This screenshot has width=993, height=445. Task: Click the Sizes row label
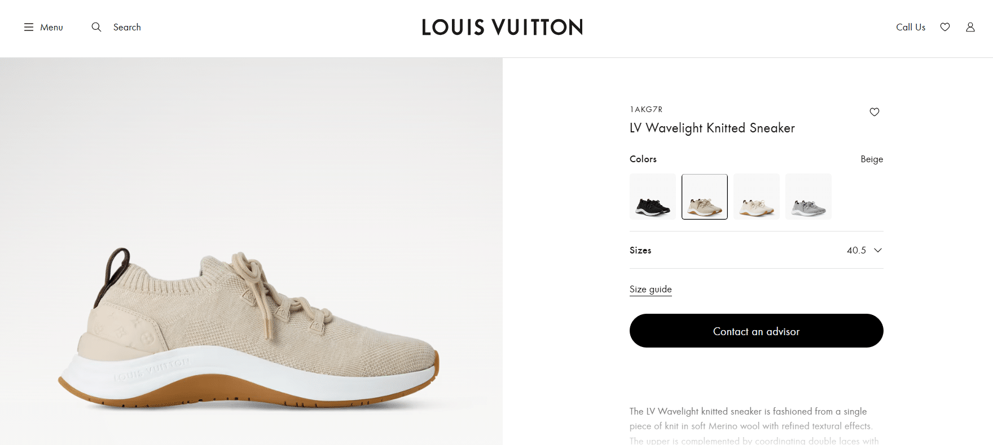[x=640, y=250]
